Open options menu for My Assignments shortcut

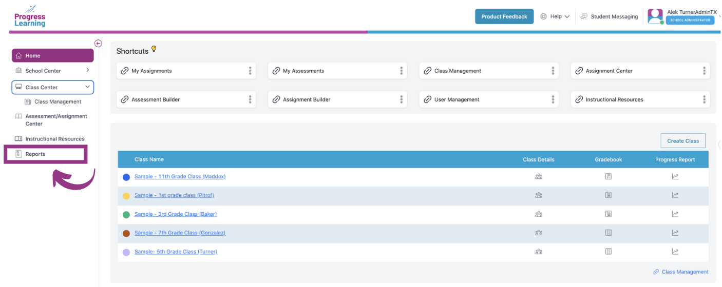coord(250,71)
